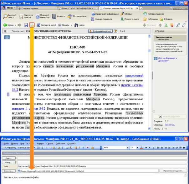
Task: Follow the разъяснений hyperlink
Action: click(134, 76)
